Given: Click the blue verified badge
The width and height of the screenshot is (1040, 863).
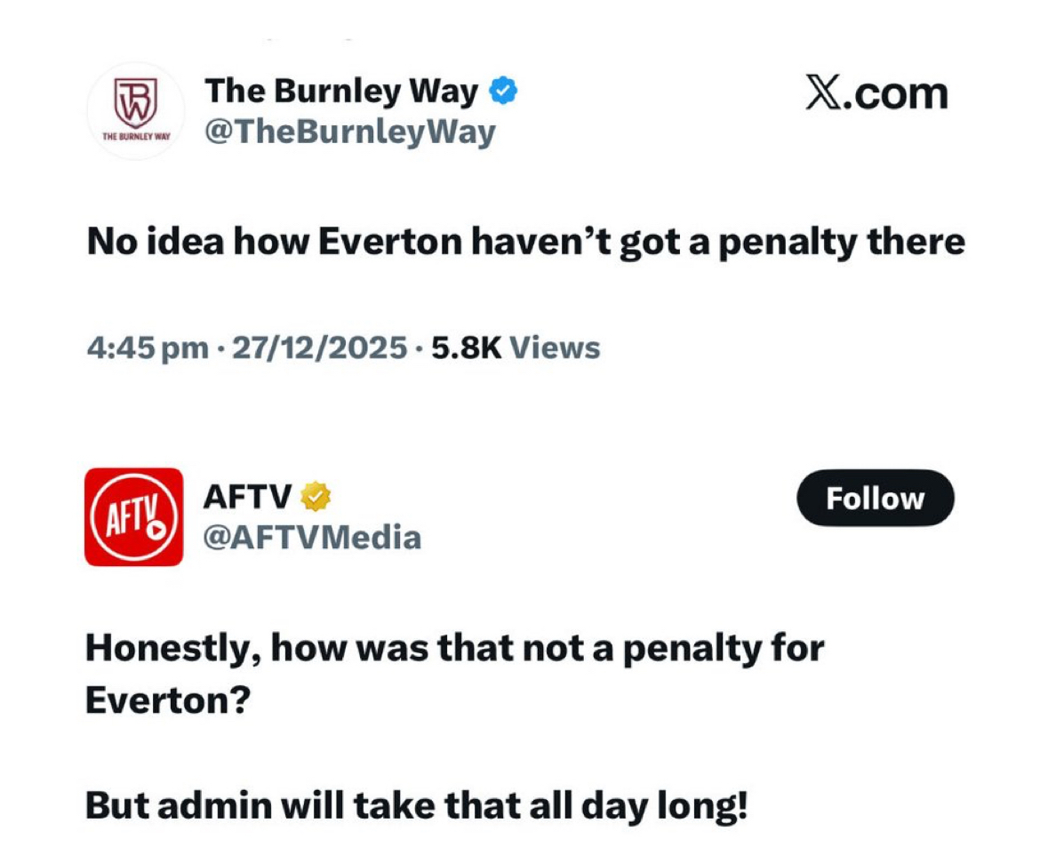Looking at the screenshot, I should point(505,90).
